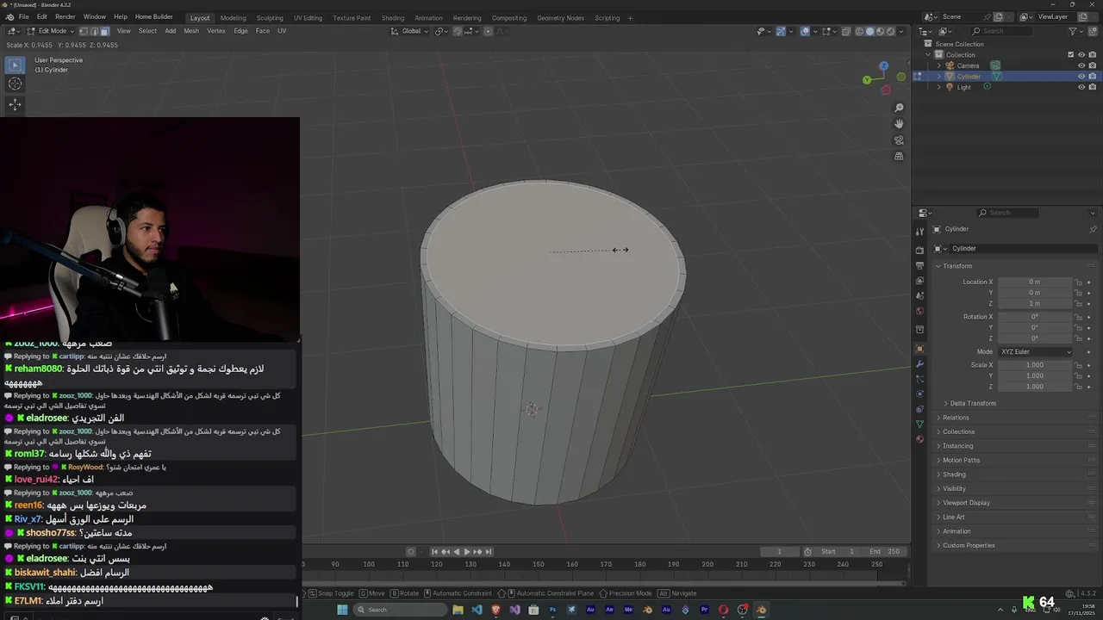Click the Z axis on navigation gizmo

(883, 65)
